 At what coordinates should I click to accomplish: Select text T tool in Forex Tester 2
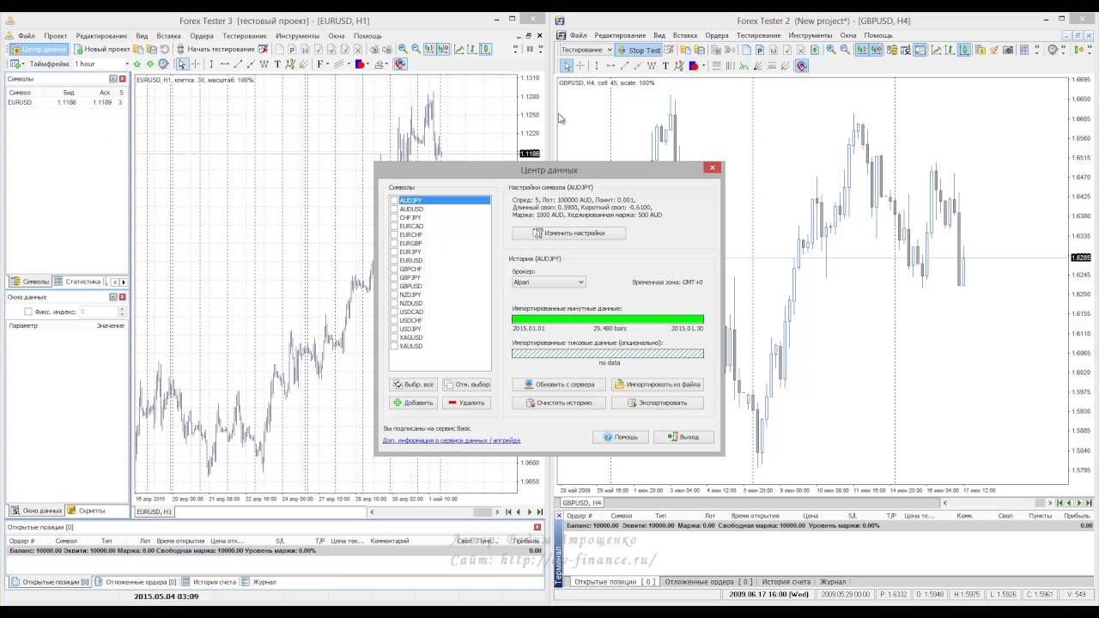click(665, 65)
